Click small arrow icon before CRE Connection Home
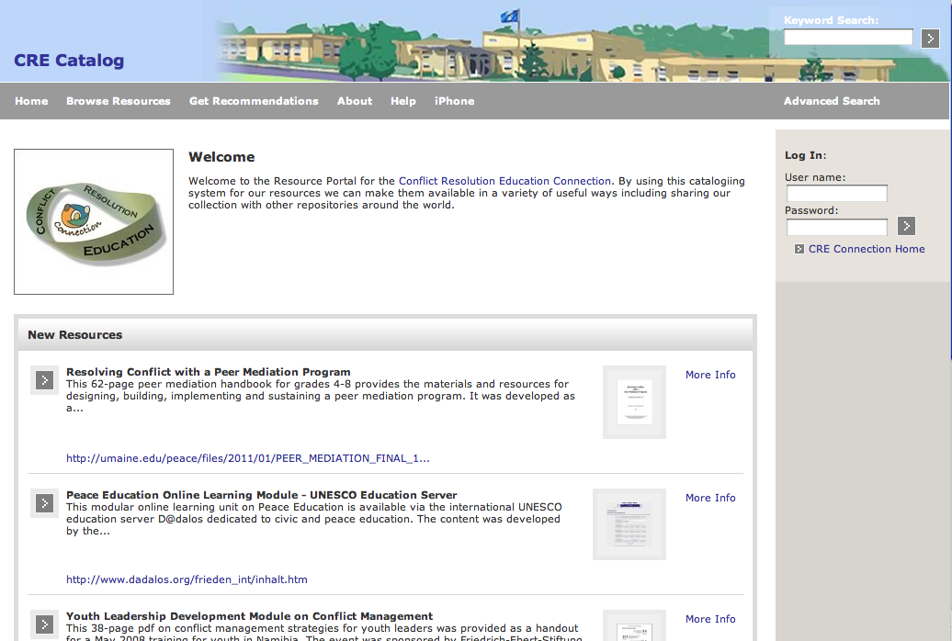Viewport: 952px width, 641px height. point(799,249)
